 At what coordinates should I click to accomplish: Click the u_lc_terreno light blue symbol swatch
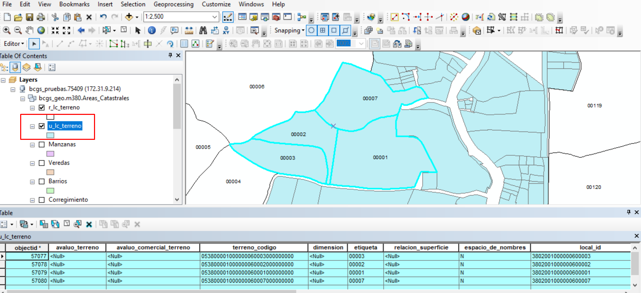pos(50,135)
